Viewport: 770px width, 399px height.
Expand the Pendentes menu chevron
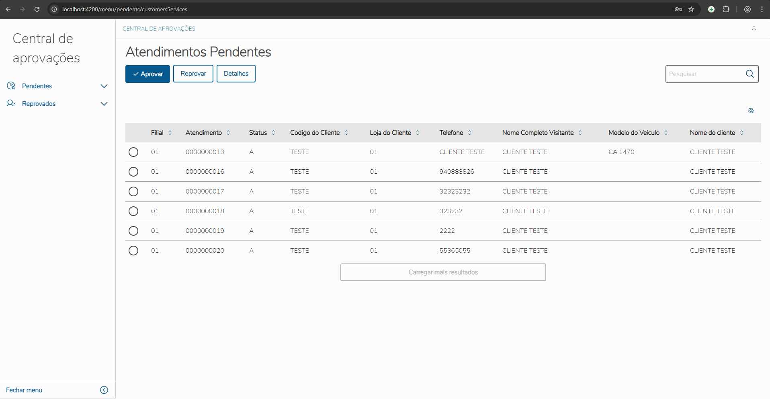point(104,86)
